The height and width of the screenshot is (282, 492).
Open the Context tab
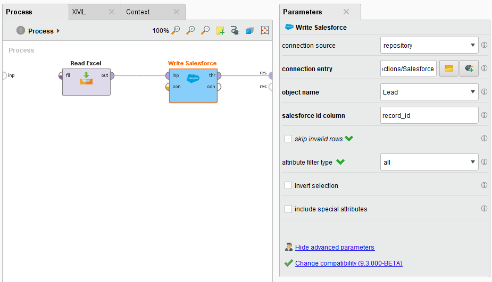(138, 12)
